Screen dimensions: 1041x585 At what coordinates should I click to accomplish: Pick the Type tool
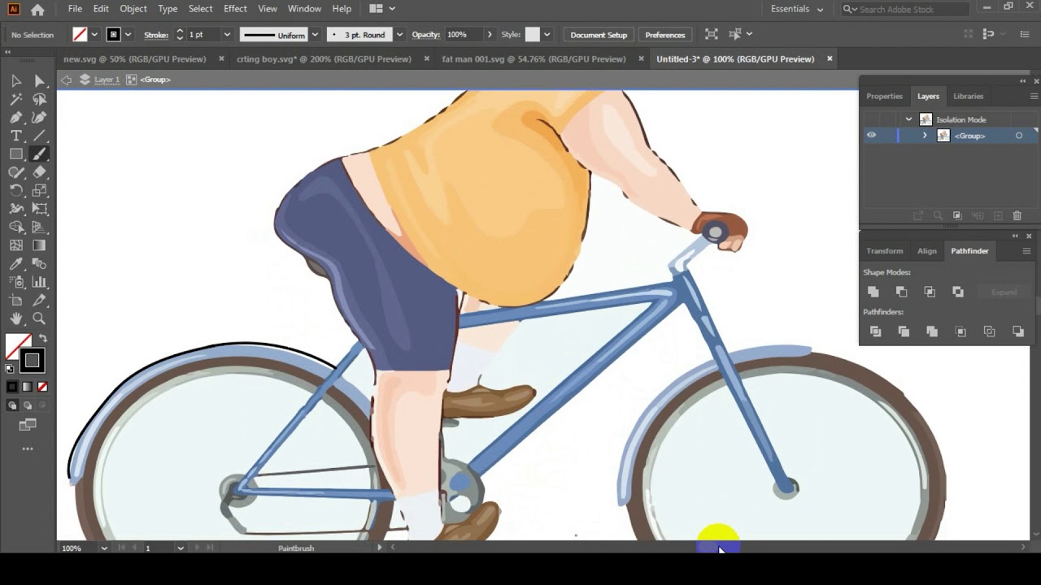coord(15,136)
